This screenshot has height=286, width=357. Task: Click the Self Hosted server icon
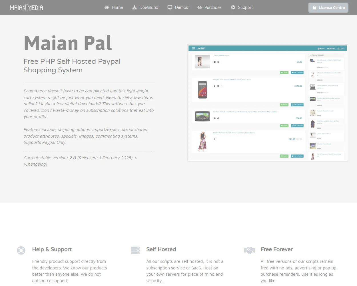pos(135,251)
